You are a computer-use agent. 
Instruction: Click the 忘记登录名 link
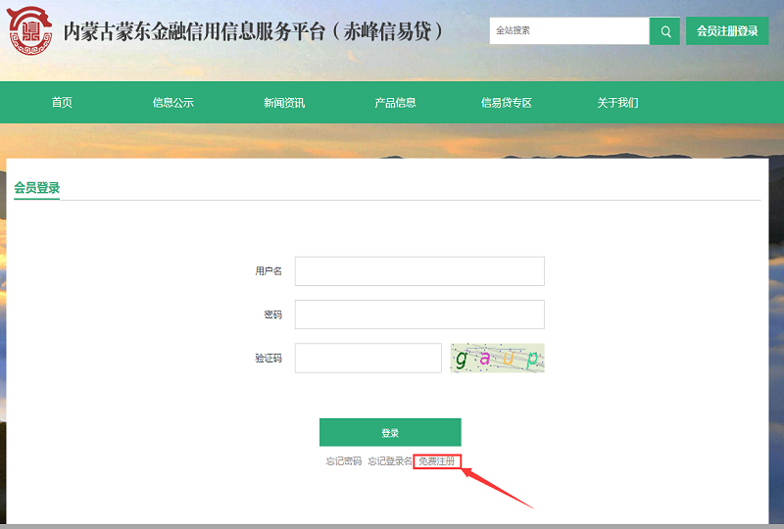(x=389, y=461)
